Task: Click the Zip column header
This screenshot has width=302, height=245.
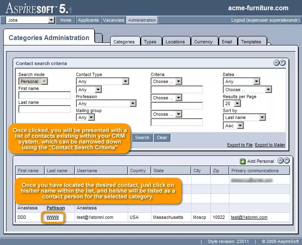Action: [x=220, y=171]
